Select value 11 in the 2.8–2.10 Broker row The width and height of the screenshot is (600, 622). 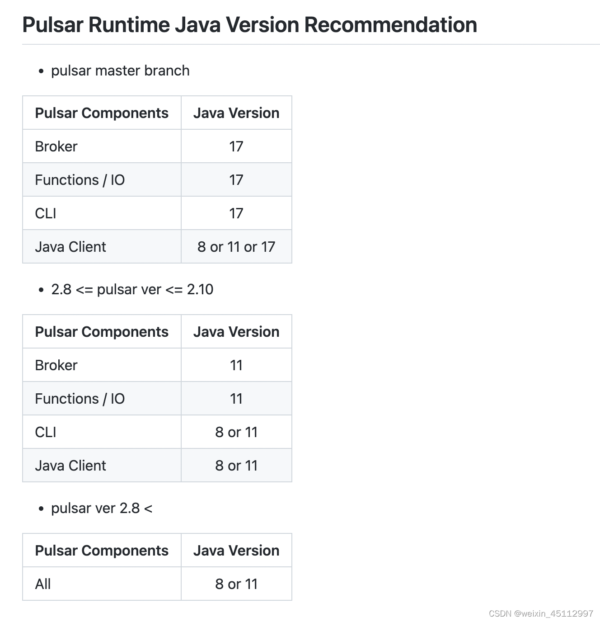pos(236,365)
